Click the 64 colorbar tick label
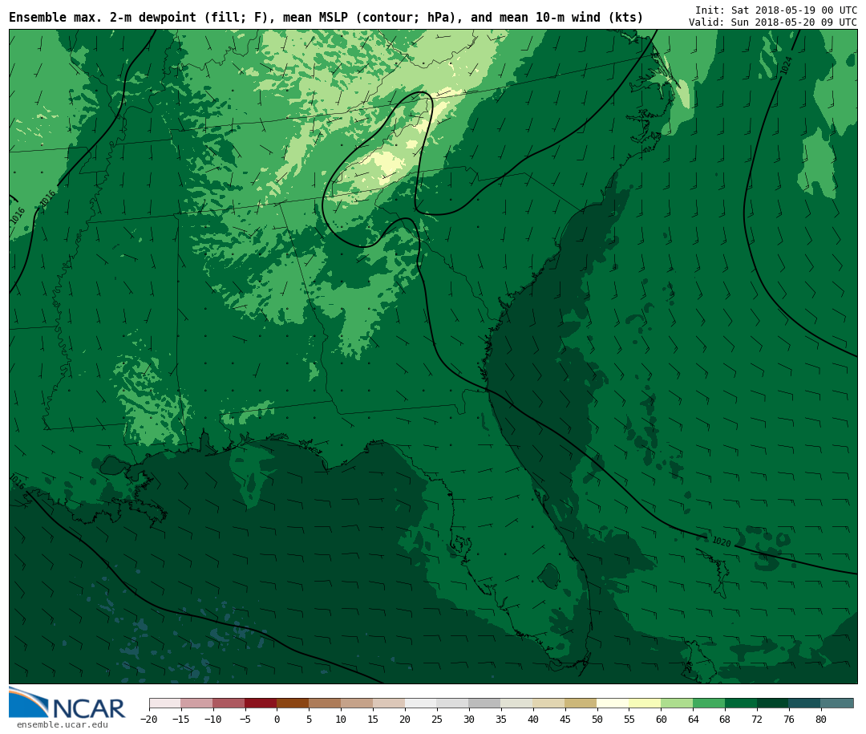The image size is (866, 734). (x=693, y=719)
